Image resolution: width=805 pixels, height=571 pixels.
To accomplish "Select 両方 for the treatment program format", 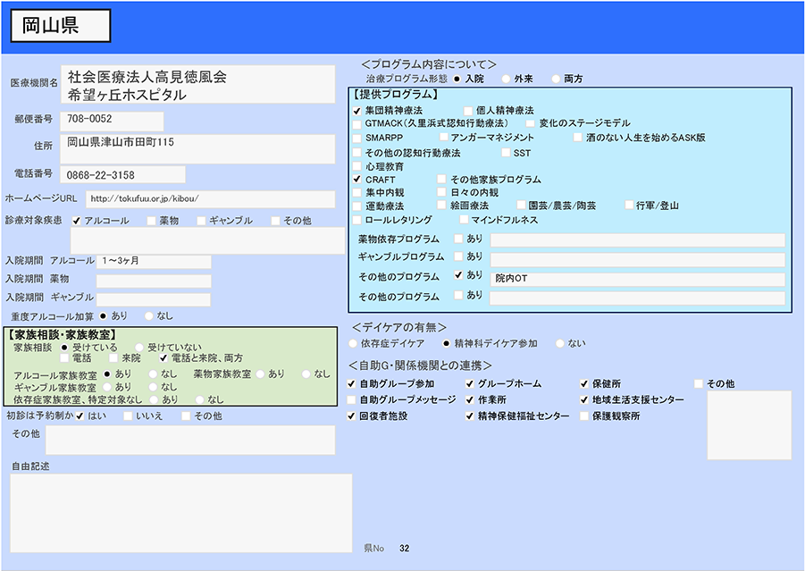I will click(x=556, y=79).
